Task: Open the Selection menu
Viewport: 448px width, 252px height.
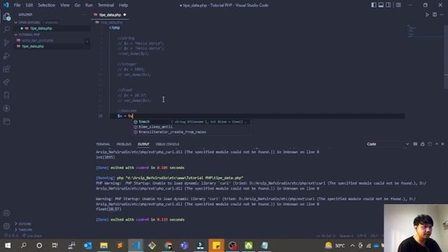Action: point(47,5)
